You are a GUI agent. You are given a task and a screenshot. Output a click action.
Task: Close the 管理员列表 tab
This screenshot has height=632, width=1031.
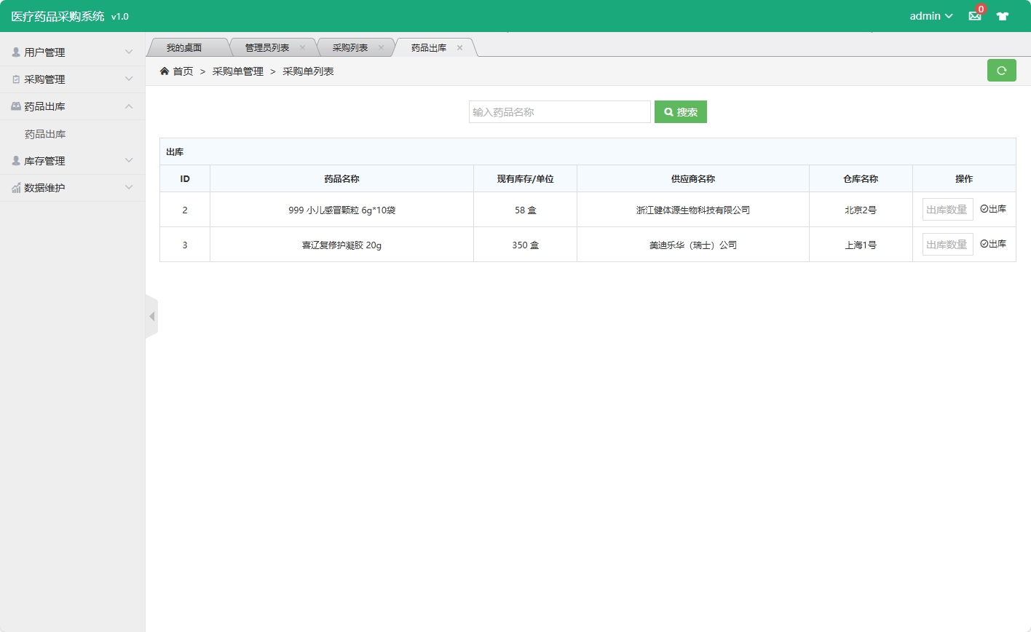(302, 48)
